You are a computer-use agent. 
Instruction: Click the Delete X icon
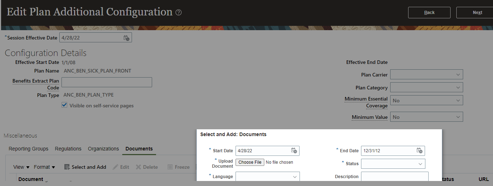pos(138,167)
